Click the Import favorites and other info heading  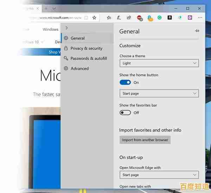pyautogui.click(x=150, y=130)
